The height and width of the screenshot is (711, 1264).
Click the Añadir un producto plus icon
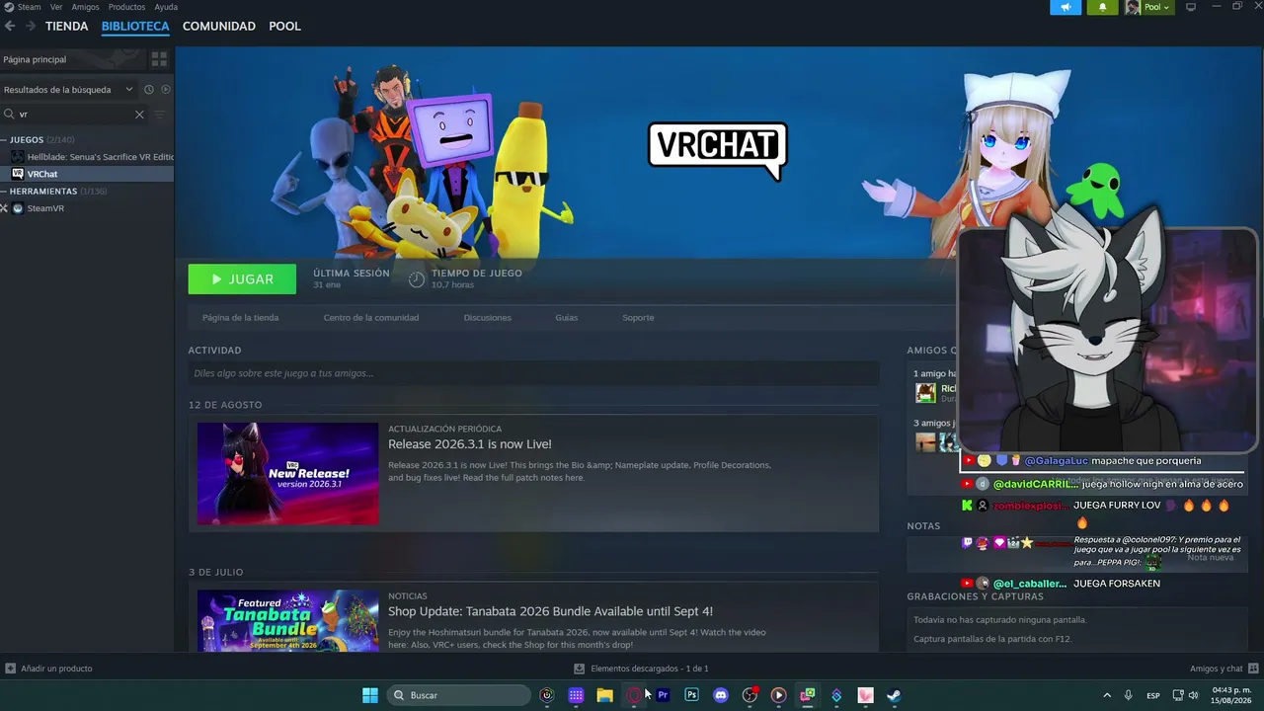pos(10,669)
